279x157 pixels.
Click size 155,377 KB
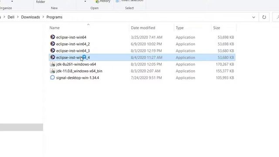(x=225, y=71)
